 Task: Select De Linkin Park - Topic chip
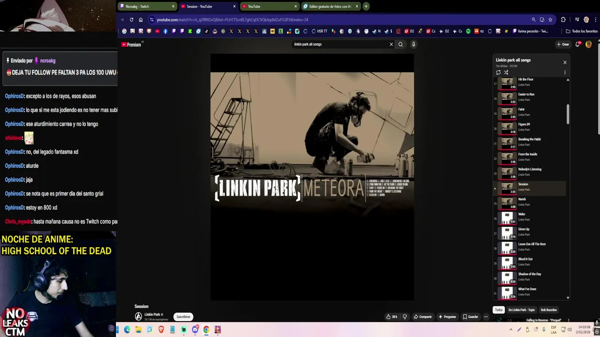pyautogui.click(x=521, y=310)
